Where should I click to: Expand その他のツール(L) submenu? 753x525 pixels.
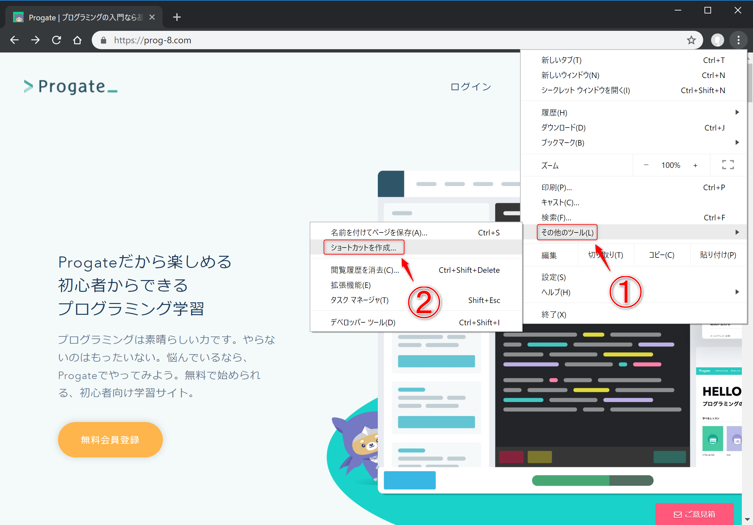coord(633,232)
